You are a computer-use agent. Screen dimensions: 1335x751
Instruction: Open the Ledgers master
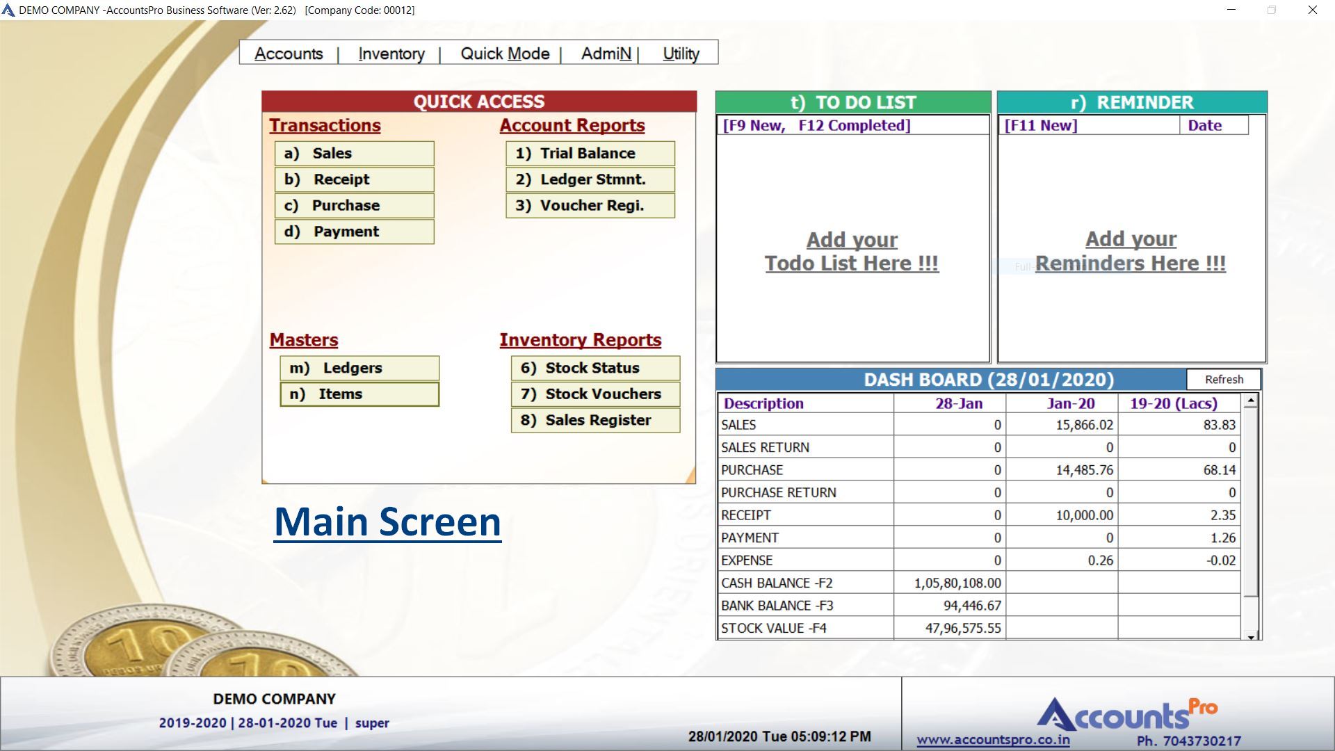[359, 368]
